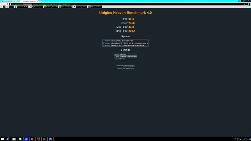
Task: Open the Mainboards - RAMP bookmark
Action: pyautogui.click(x=21, y=7)
